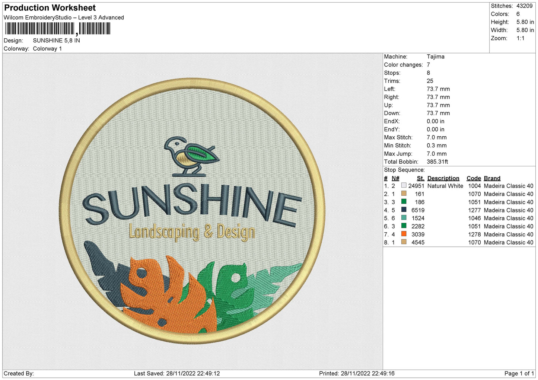538x380 pixels.
Task: Click the code 1278 in row 7
Action: click(475, 234)
